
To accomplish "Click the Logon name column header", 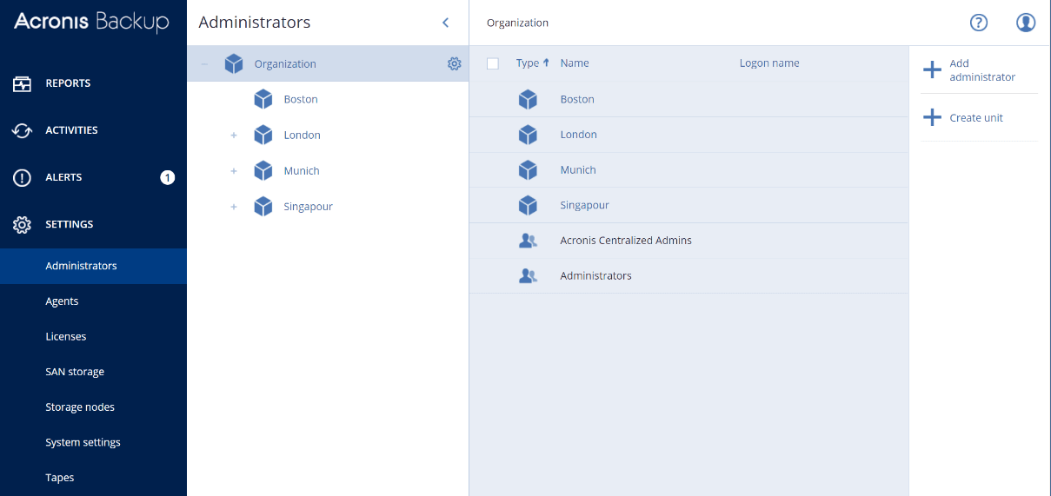I will point(769,63).
